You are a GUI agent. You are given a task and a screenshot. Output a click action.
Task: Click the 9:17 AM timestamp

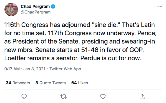click(x=12, y=69)
